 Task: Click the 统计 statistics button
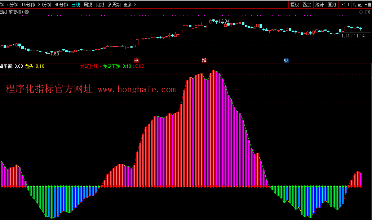(319, 5)
